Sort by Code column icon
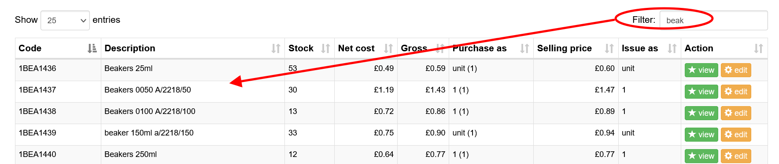This screenshot has width=779, height=164. pos(92,48)
